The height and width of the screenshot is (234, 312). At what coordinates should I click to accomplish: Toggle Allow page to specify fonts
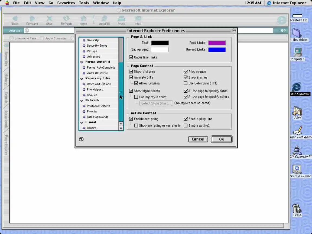coord(186,91)
